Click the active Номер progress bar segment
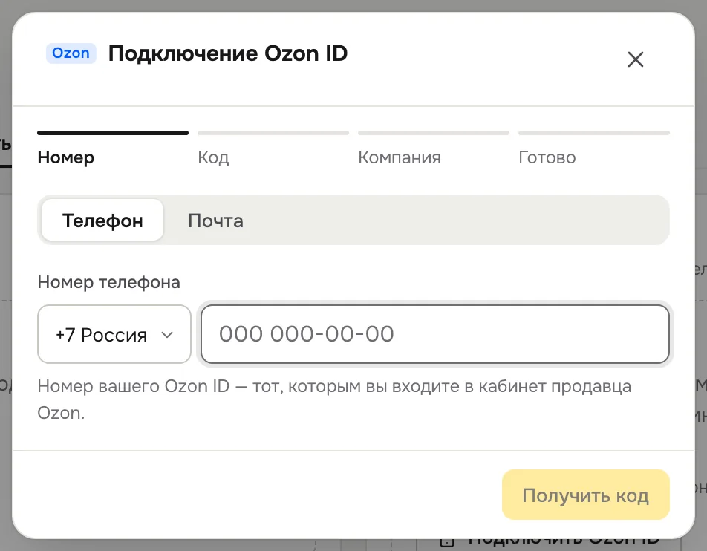This screenshot has height=551, width=707. [113, 133]
